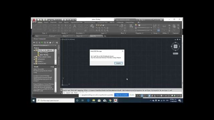Open the Reports ribbon tab
The height and width of the screenshot is (120, 214).
pyautogui.click(x=66, y=22)
